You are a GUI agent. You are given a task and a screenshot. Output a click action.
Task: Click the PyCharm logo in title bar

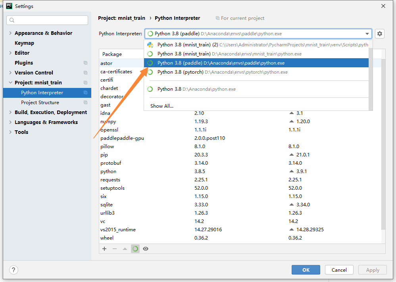[9, 6]
